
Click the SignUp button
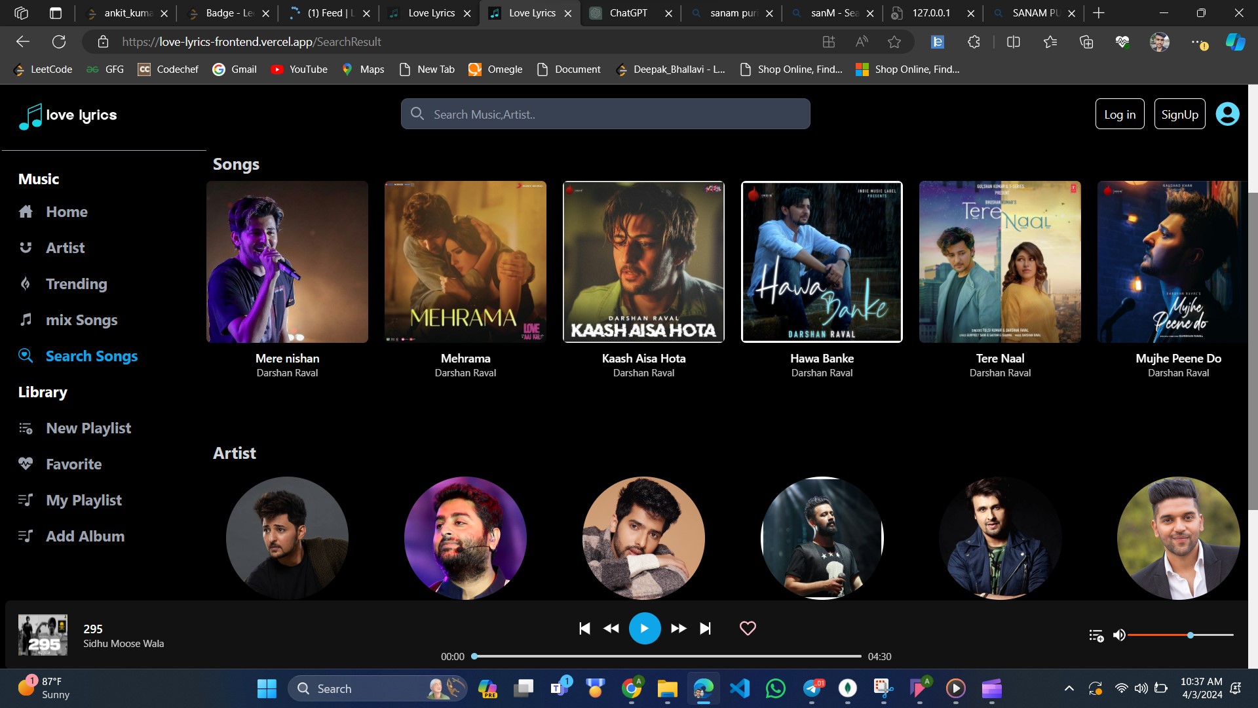tap(1179, 114)
